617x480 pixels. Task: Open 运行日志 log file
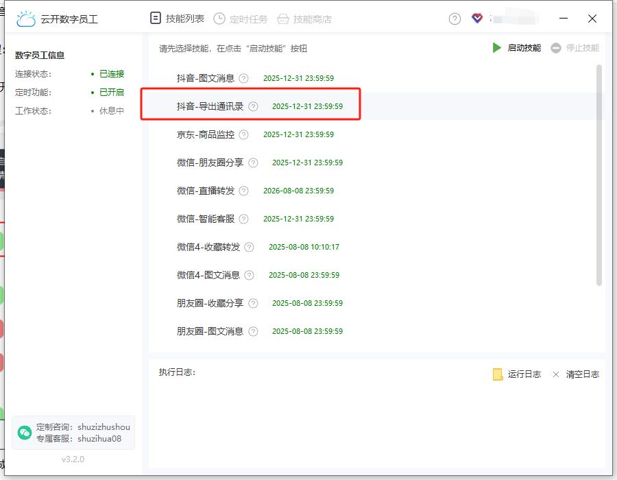(517, 374)
